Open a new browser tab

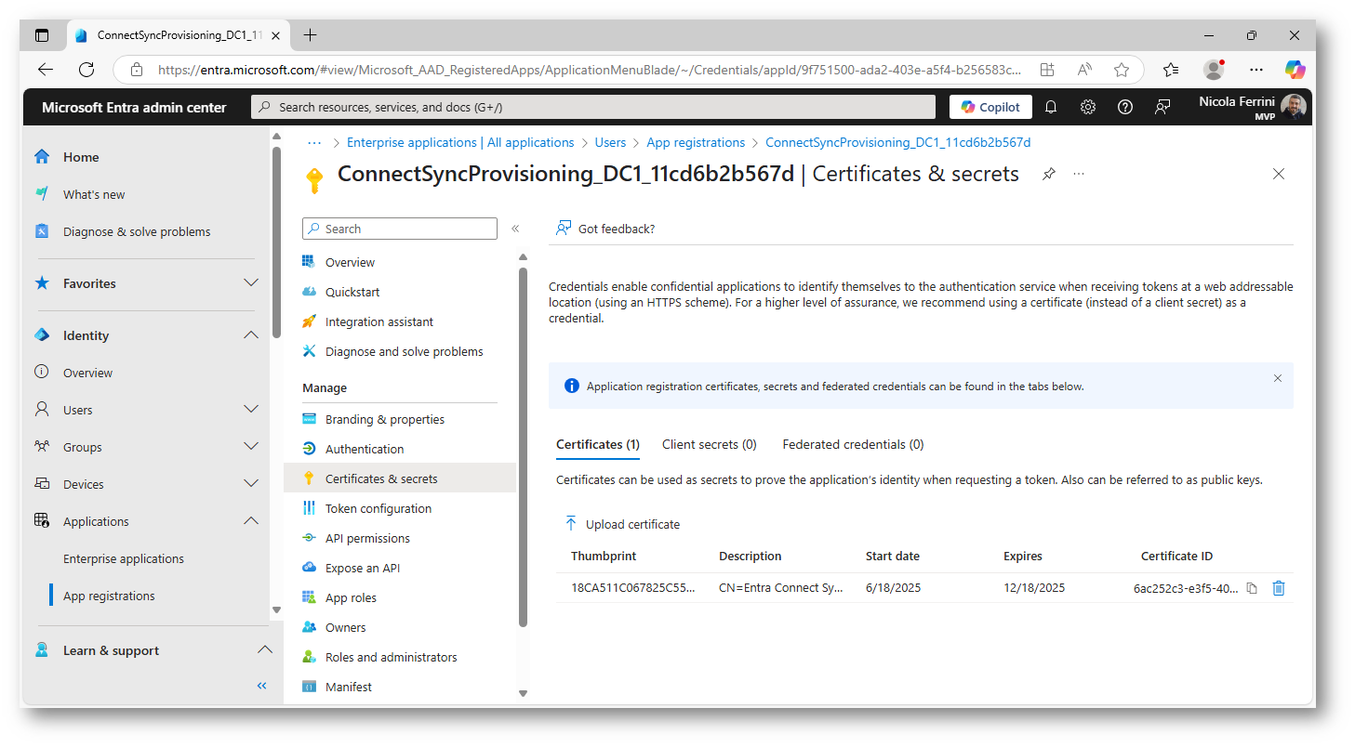311,35
